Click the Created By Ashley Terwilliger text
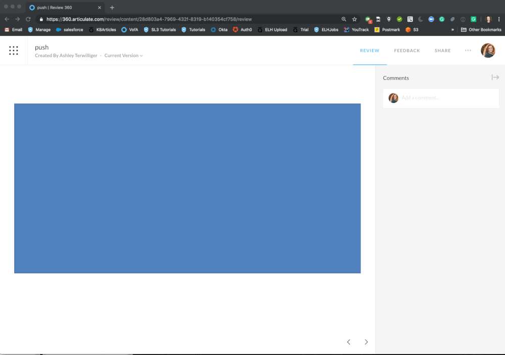This screenshot has width=505, height=355. [66, 56]
